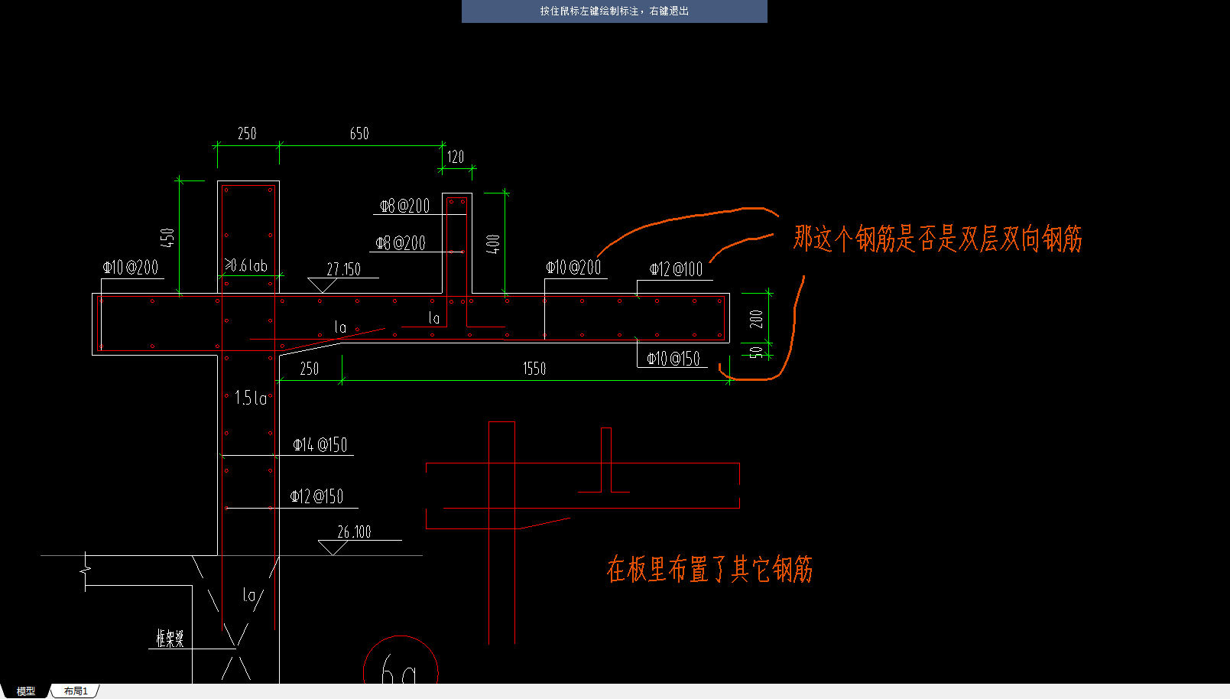
Task: Select the annotation 在板里布置了其它钢筋
Action: (x=709, y=569)
